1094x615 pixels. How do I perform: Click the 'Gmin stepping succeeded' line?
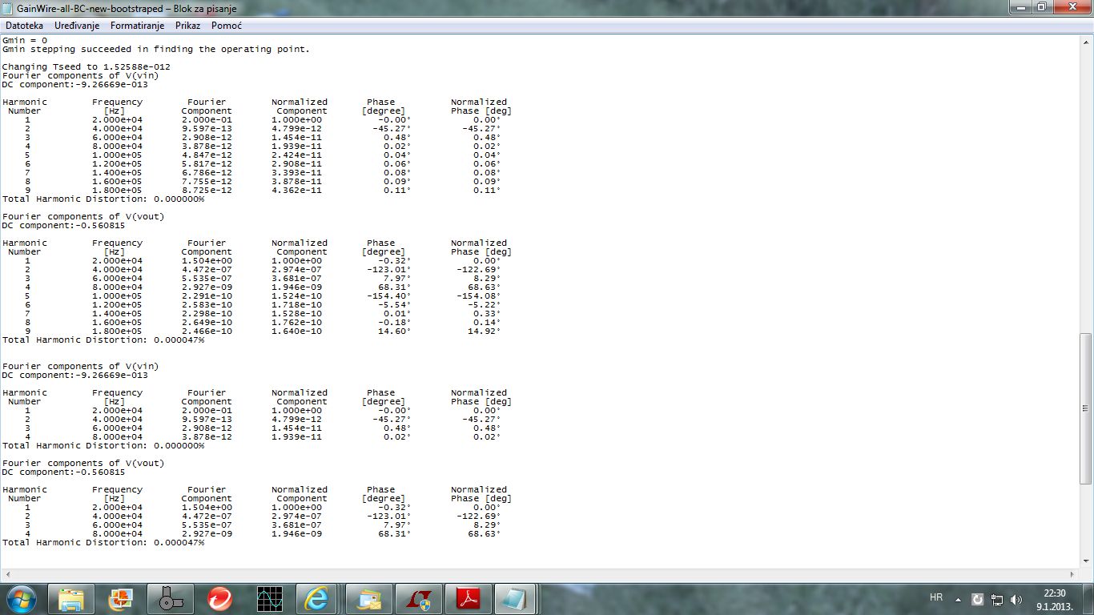tap(155, 49)
